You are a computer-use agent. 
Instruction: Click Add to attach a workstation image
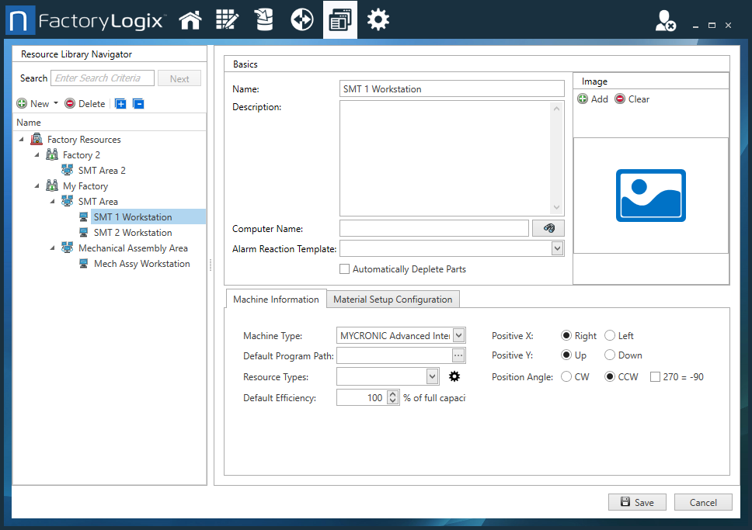[593, 99]
